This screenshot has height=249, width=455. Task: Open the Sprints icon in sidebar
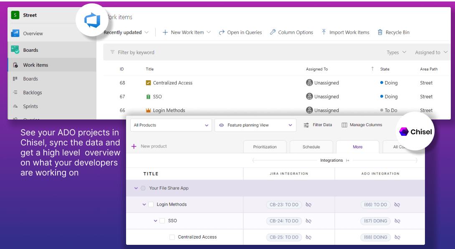pos(15,107)
